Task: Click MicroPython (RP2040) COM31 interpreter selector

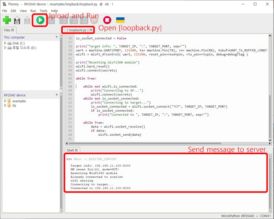Action: [246, 216]
